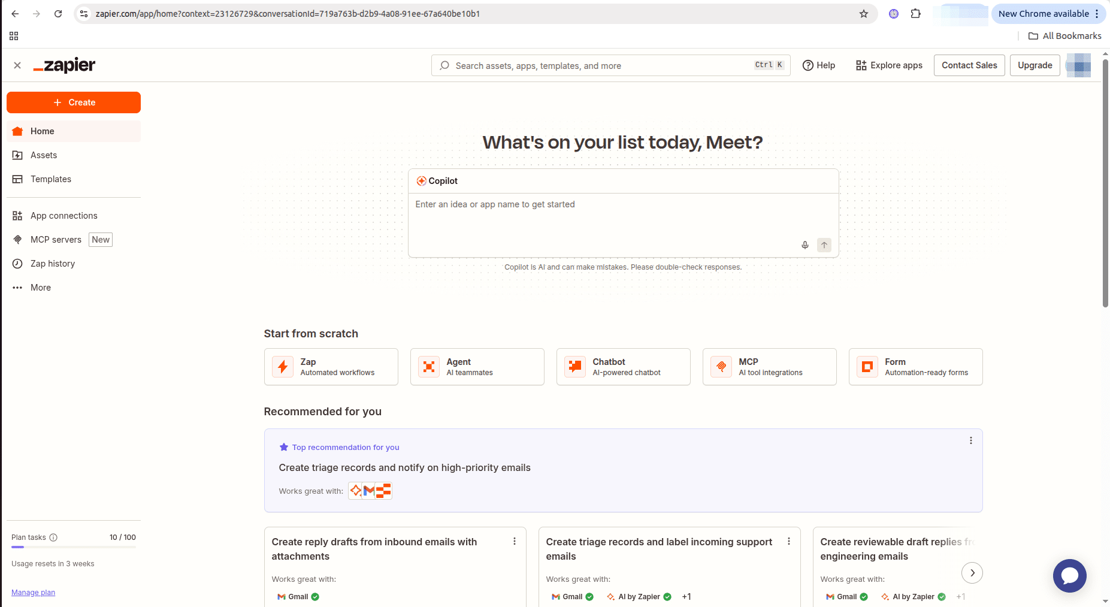Click the Plan tasks info icon
Image resolution: width=1110 pixels, height=607 pixels.
click(x=53, y=537)
